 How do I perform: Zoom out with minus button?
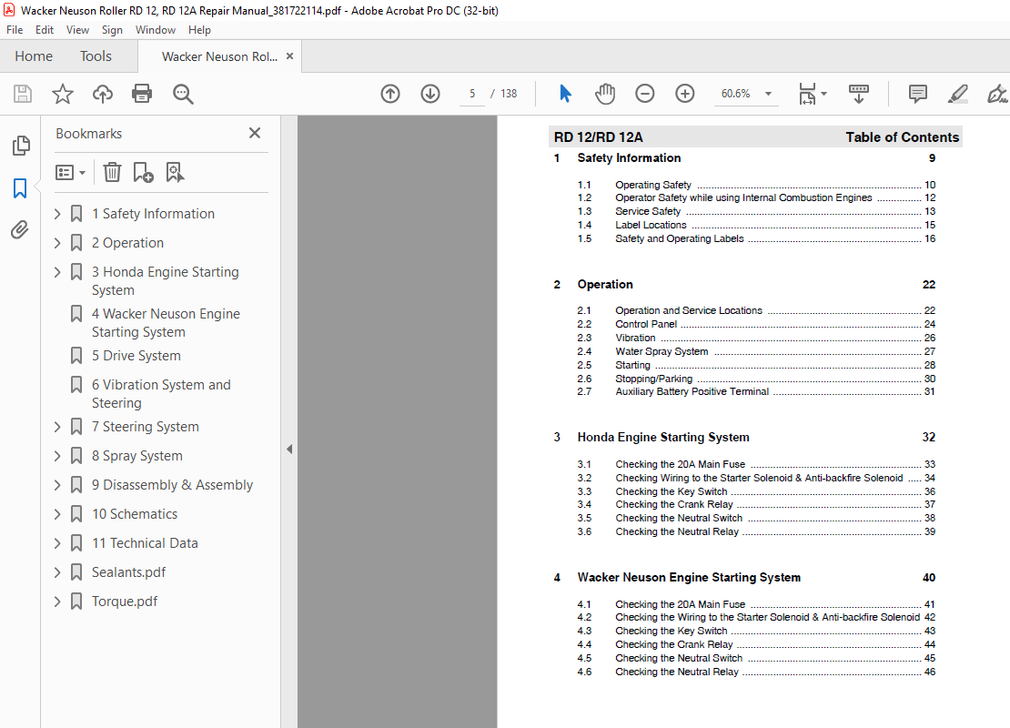645,94
